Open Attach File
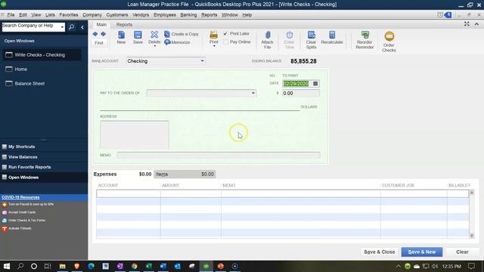484x272 pixels. (267, 39)
